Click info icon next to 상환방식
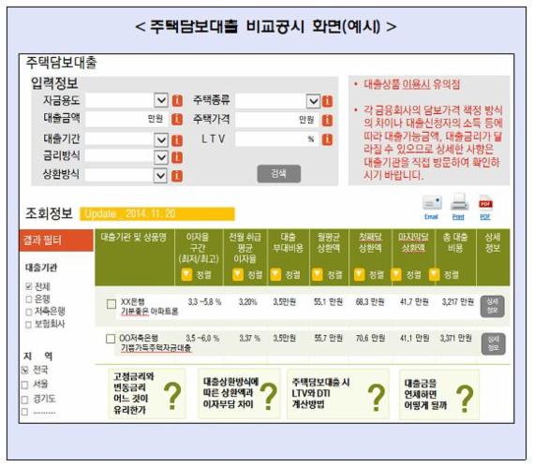 click(x=177, y=176)
